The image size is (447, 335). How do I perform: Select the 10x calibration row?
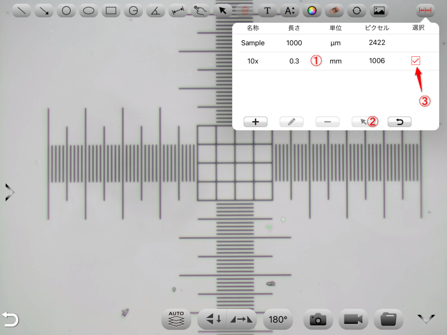pos(336,61)
